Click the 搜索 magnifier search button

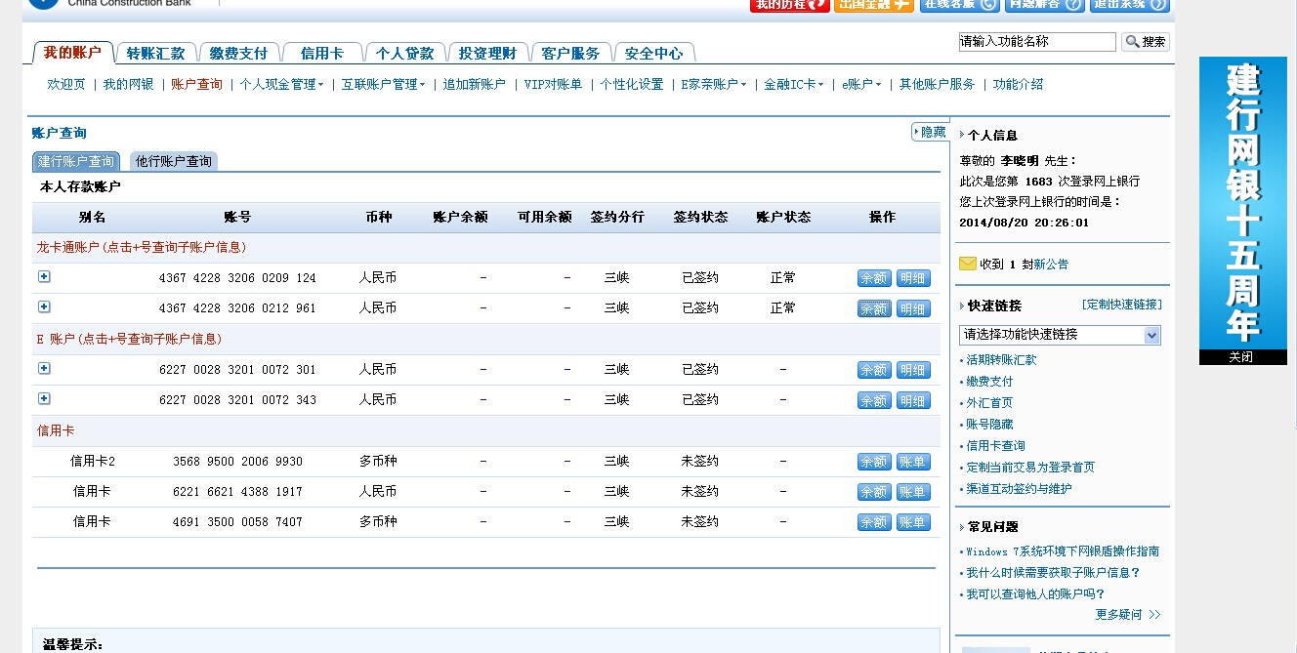point(1145,42)
